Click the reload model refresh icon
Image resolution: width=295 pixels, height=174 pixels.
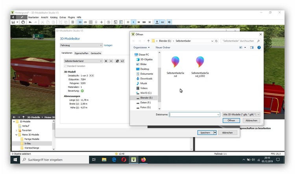coord(117,61)
